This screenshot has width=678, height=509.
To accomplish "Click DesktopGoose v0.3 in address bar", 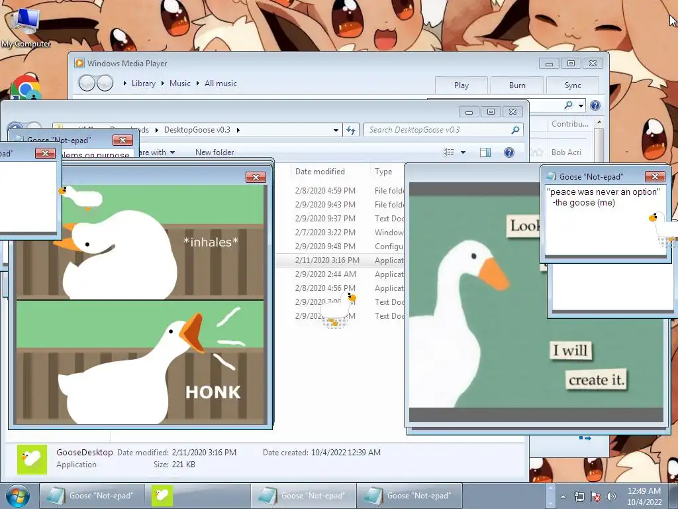I will coord(197,130).
